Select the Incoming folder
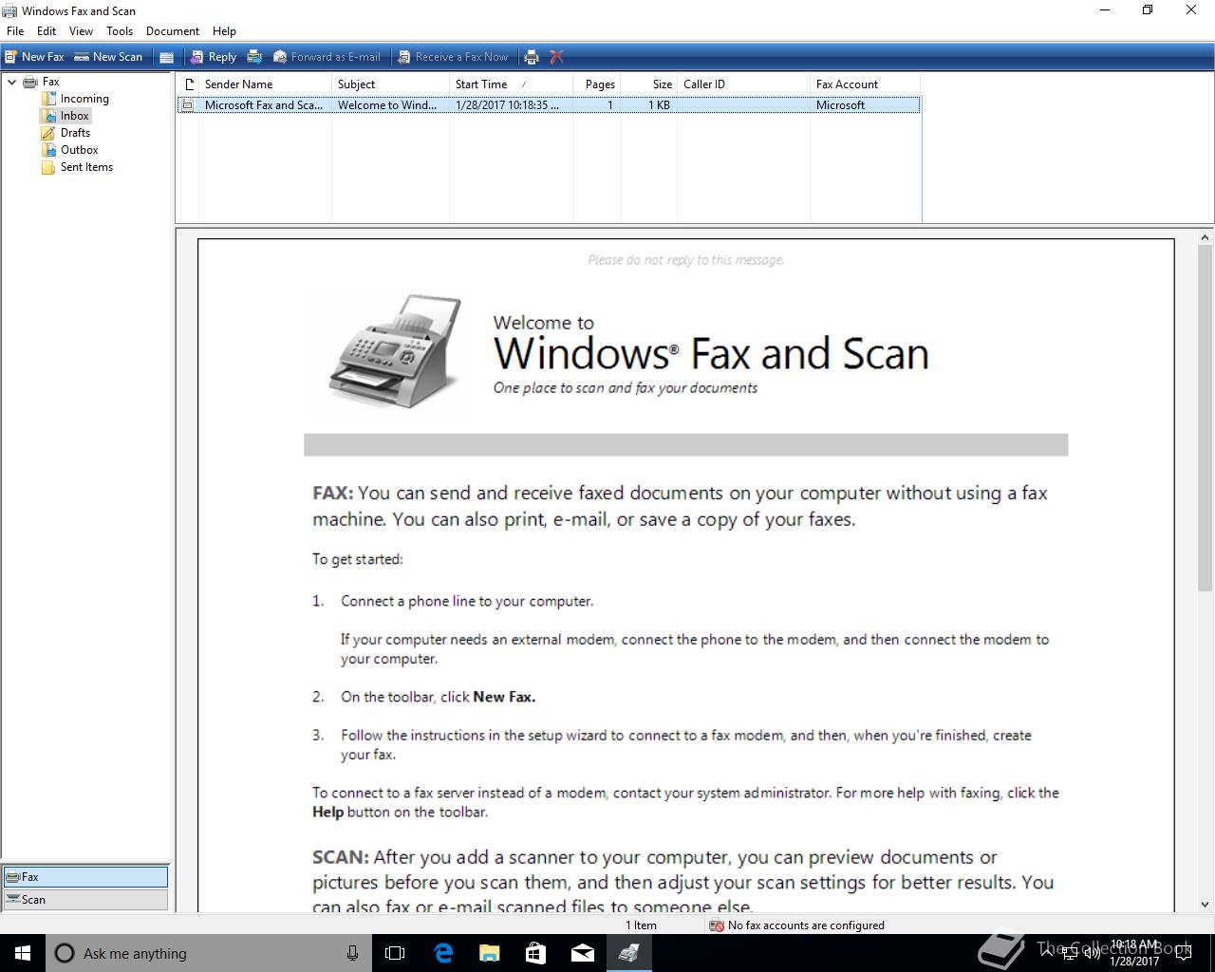The width and height of the screenshot is (1215, 972). 84,99
